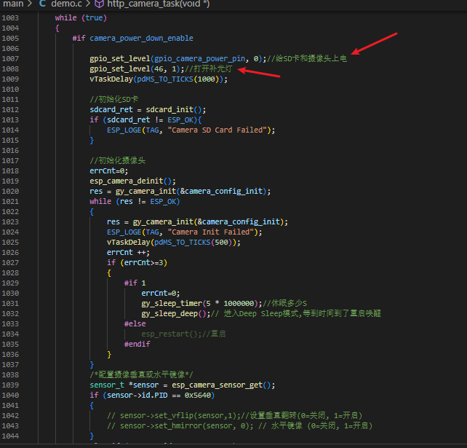Click 'errCnt=0;' on line 1030

pyautogui.click(x=161, y=293)
